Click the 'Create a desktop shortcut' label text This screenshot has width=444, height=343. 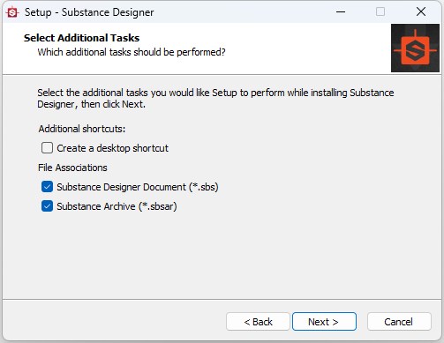point(112,148)
